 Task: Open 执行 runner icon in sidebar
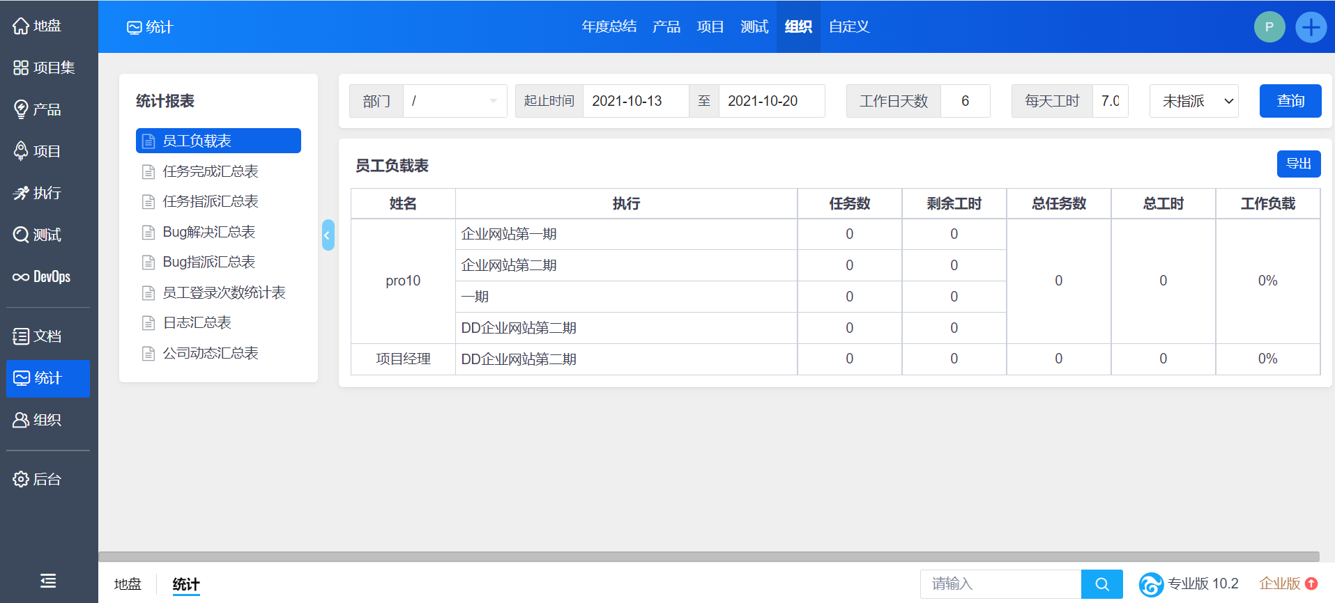tap(21, 193)
